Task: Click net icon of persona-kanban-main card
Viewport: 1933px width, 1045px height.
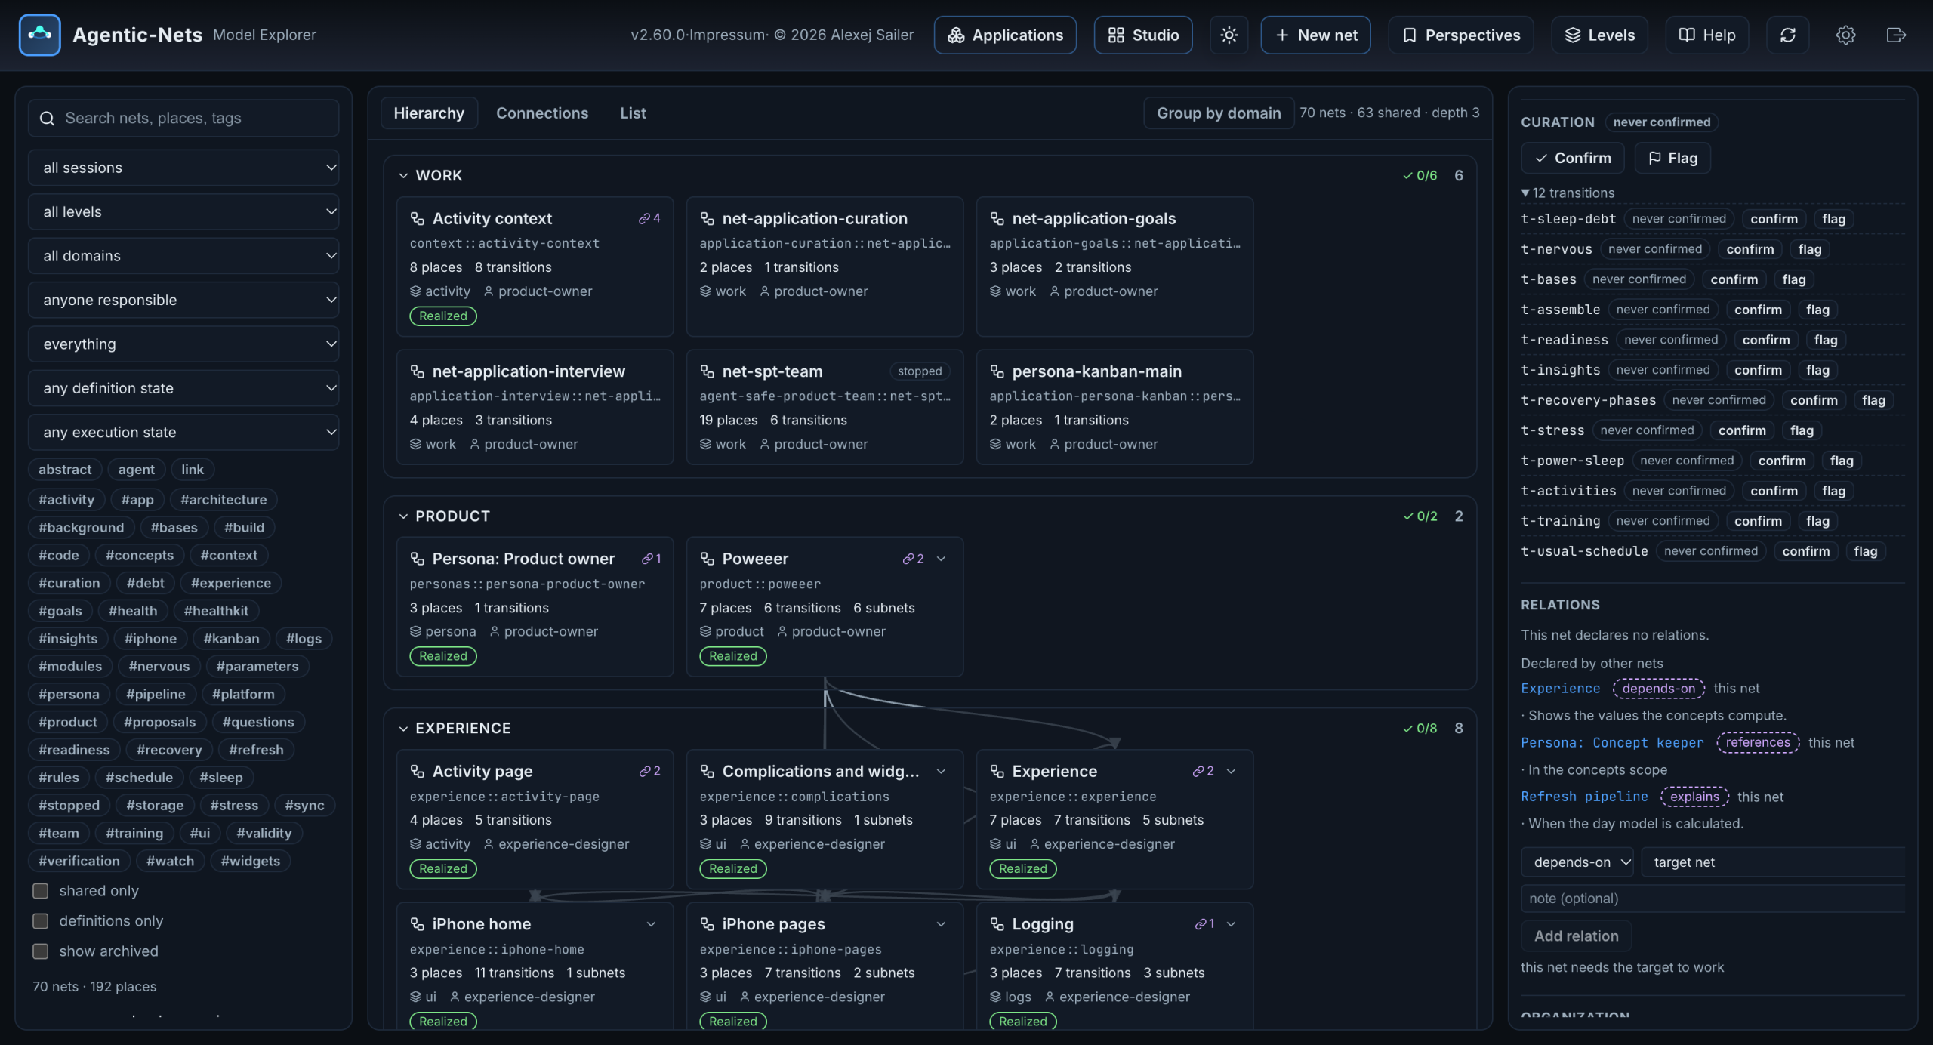Action: coord(997,371)
